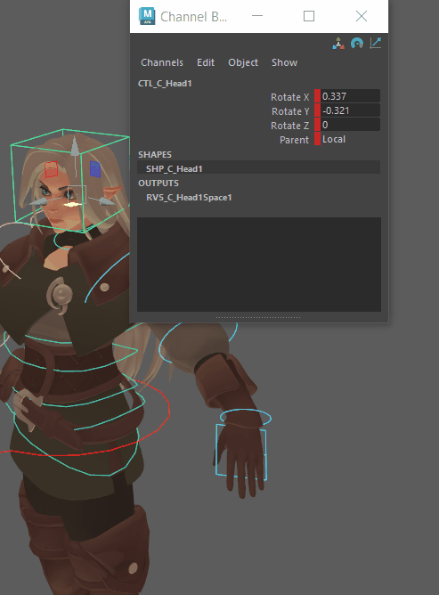
Task: Click the Rotate X value field
Action: click(x=350, y=96)
